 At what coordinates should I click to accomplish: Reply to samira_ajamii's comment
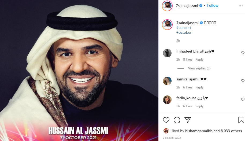point(199,87)
